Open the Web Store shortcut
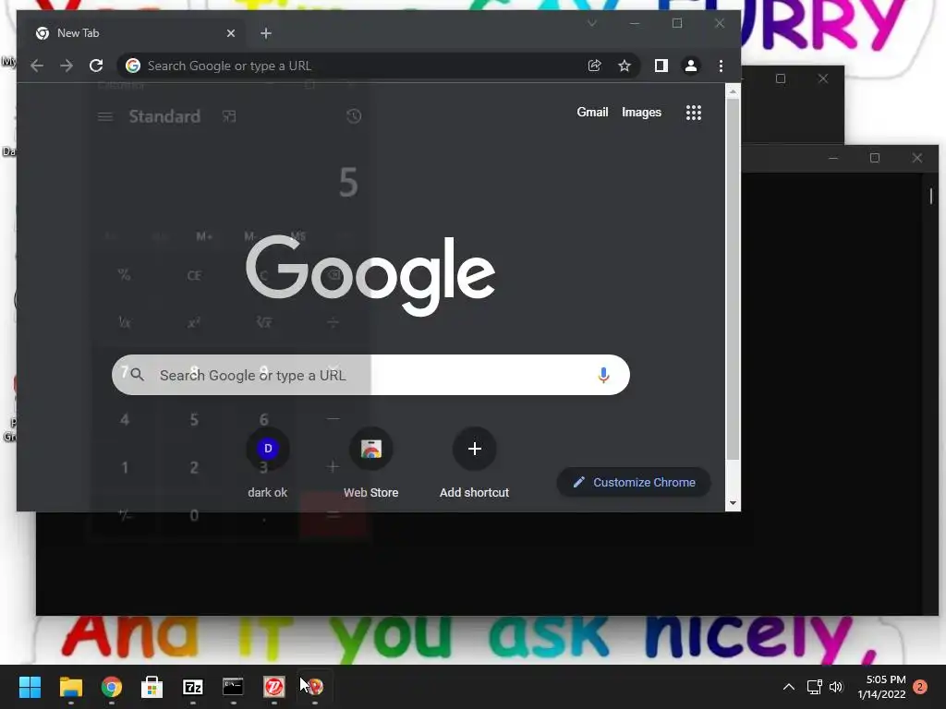This screenshot has width=946, height=709. 371,463
